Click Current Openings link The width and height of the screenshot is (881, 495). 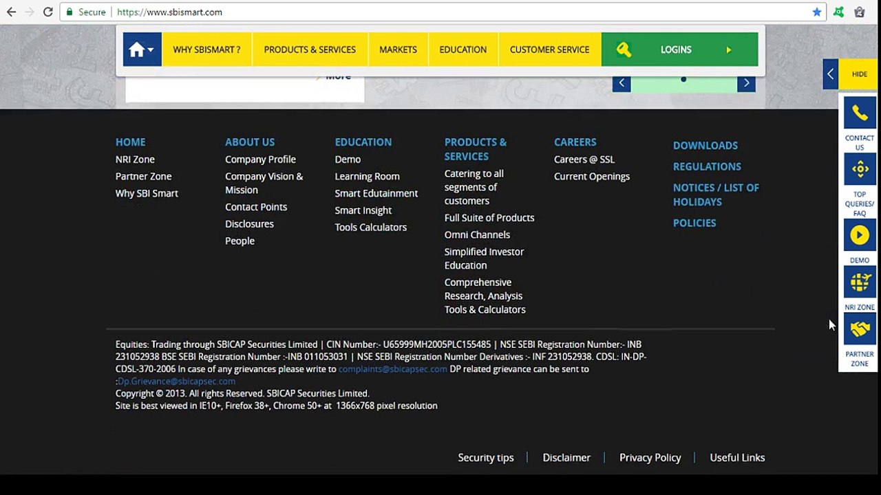[592, 177]
